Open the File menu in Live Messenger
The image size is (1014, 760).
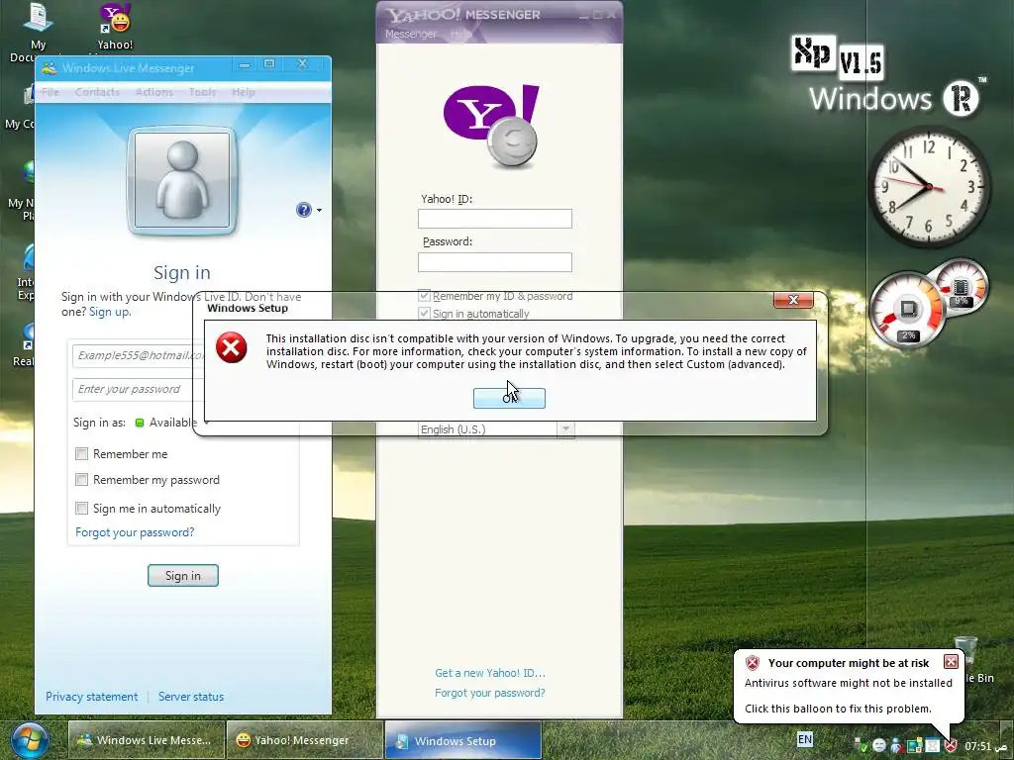[x=50, y=92]
